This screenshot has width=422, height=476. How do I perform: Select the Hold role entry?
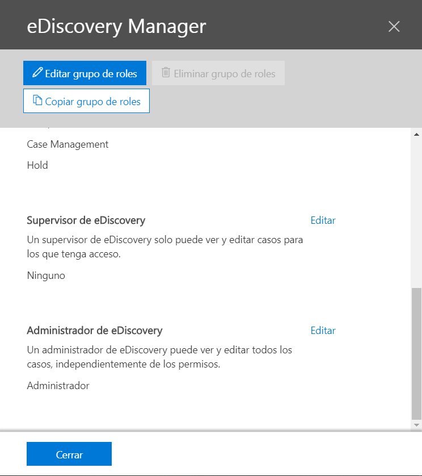click(x=37, y=165)
